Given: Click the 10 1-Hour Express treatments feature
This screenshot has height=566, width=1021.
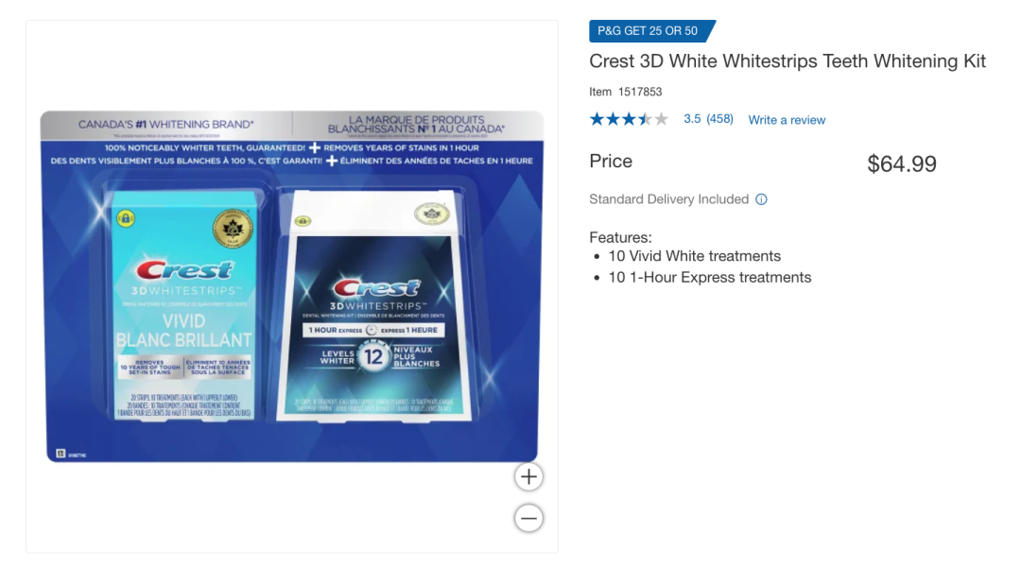Looking at the screenshot, I should (710, 278).
